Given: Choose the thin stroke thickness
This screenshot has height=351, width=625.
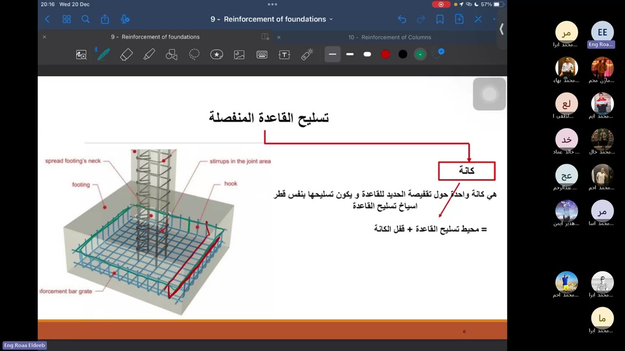Looking at the screenshot, I should [x=333, y=54].
